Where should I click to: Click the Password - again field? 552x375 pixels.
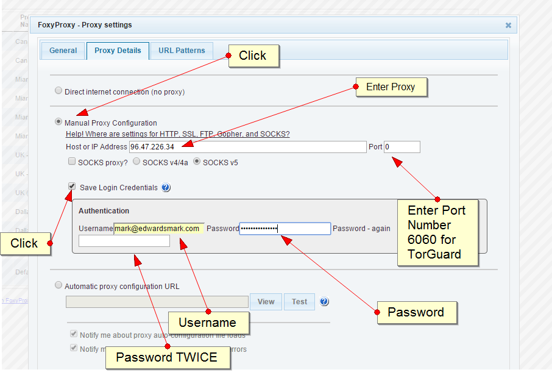click(x=124, y=241)
